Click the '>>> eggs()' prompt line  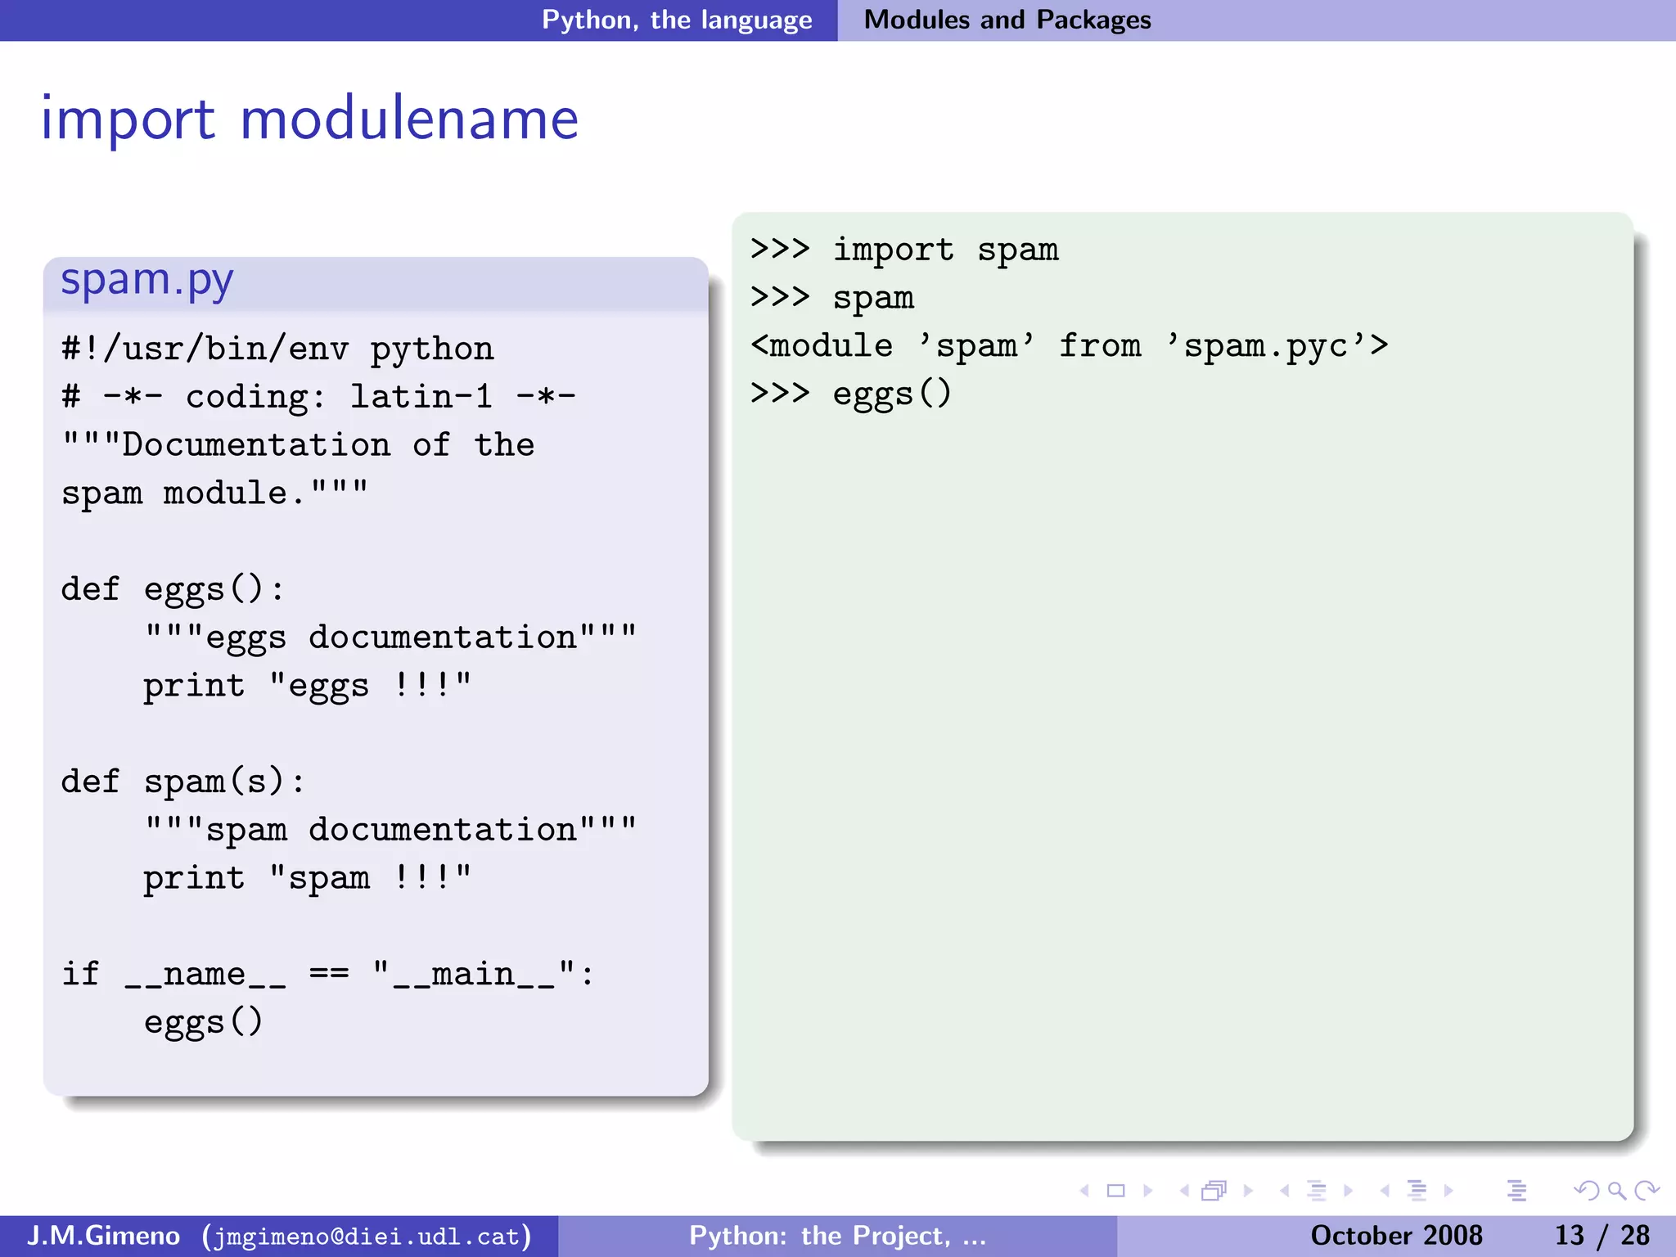coord(851,394)
